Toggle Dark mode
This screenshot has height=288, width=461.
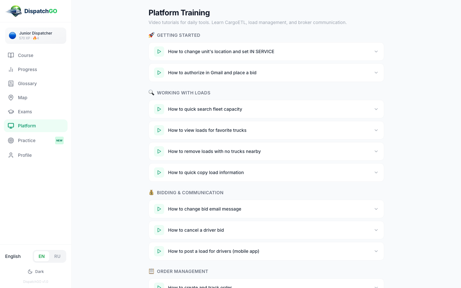tap(36, 272)
